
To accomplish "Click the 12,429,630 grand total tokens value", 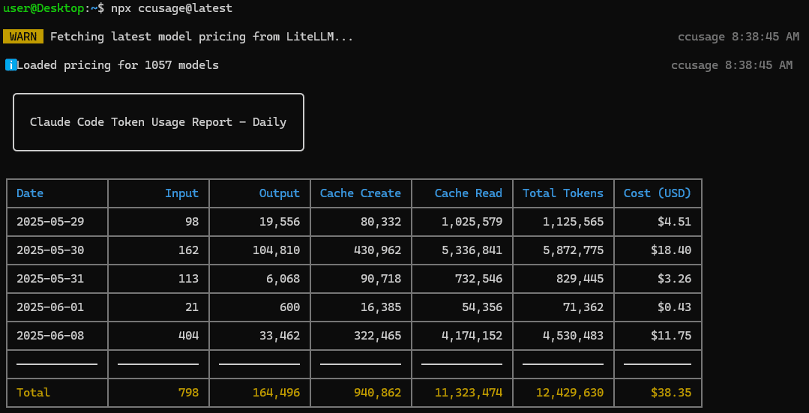I will (x=569, y=393).
